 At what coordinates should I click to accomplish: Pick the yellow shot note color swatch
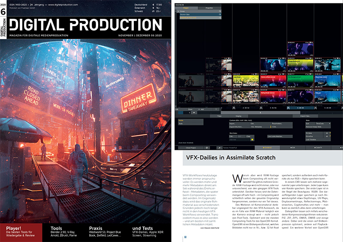click(252, 140)
